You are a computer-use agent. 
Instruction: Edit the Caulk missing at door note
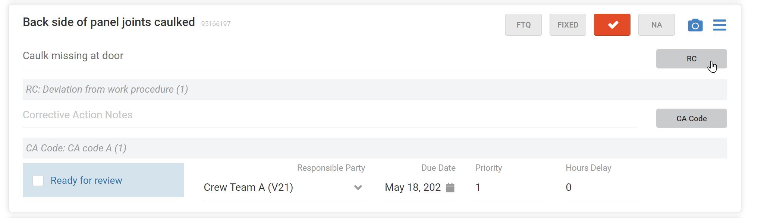[x=330, y=56]
